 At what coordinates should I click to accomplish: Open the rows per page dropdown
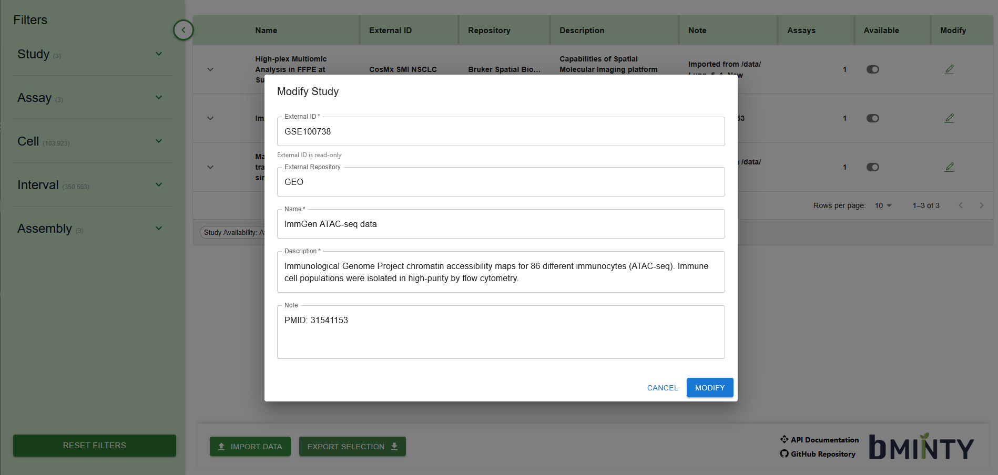(x=883, y=205)
